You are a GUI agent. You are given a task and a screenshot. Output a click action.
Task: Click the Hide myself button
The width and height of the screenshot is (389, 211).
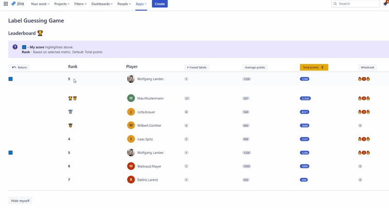(x=20, y=200)
